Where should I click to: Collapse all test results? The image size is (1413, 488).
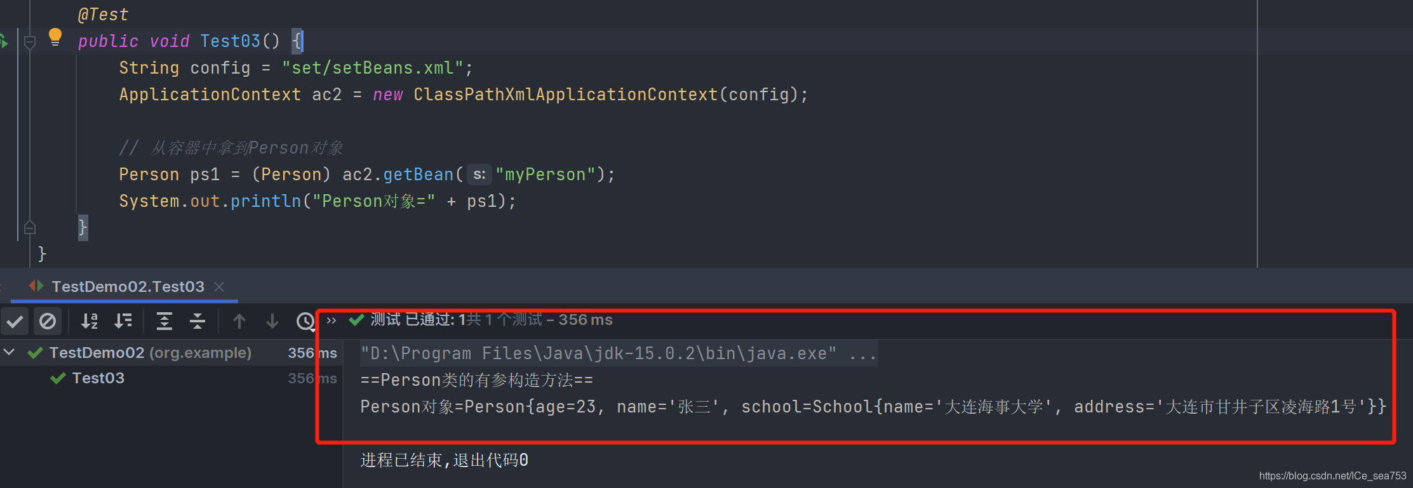198,322
